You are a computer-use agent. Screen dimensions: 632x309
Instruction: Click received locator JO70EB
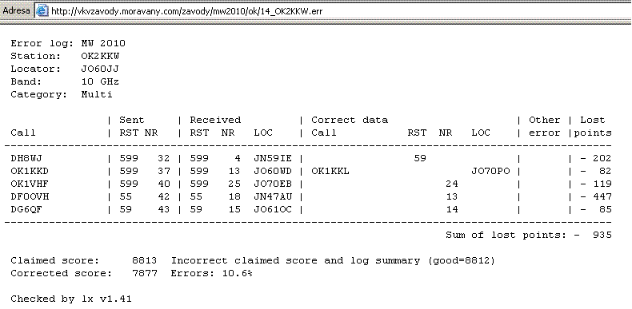273,184
